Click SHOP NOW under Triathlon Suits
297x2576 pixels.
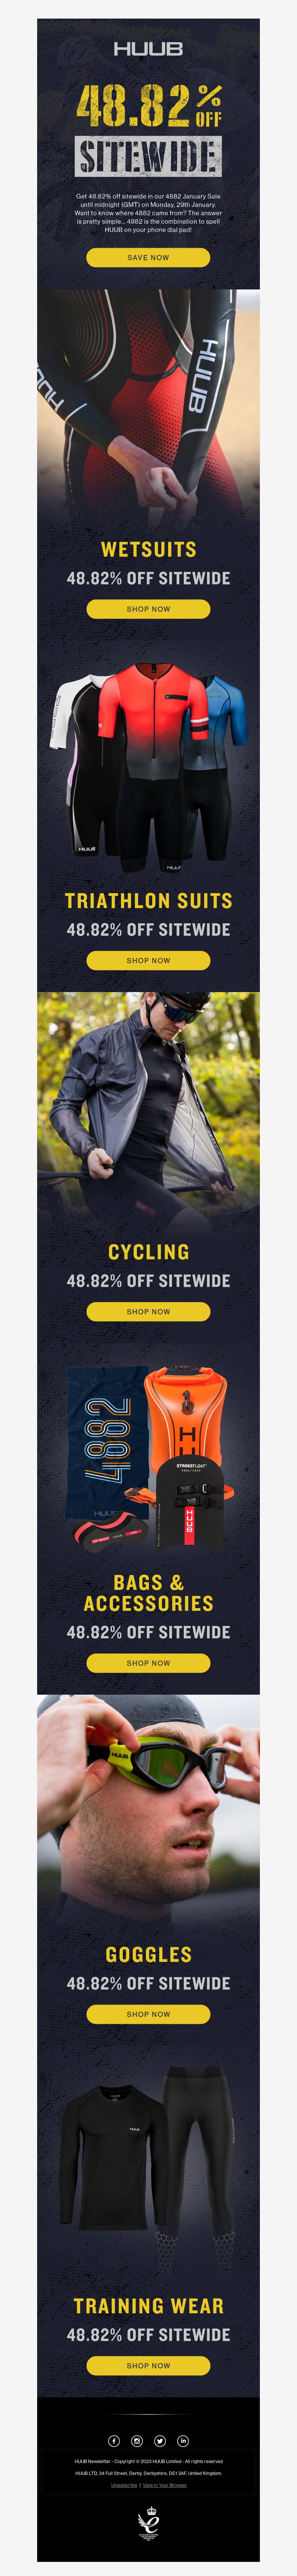[148, 960]
